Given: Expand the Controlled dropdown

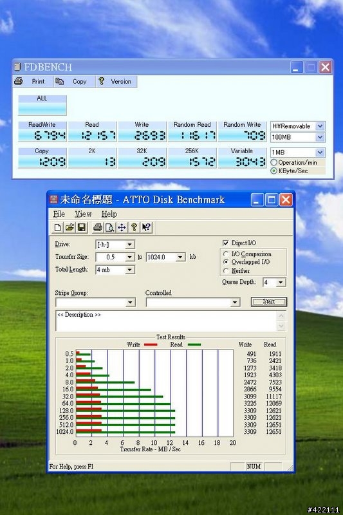Looking at the screenshot, I should click(x=235, y=302).
